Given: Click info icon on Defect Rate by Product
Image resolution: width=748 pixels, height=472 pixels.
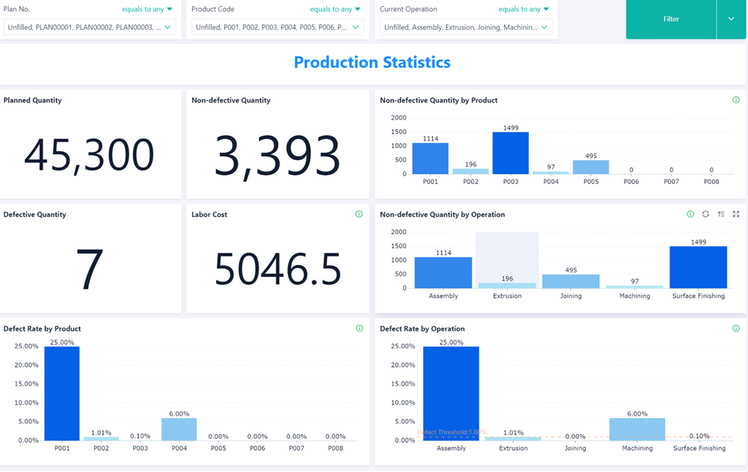Looking at the screenshot, I should coord(359,328).
